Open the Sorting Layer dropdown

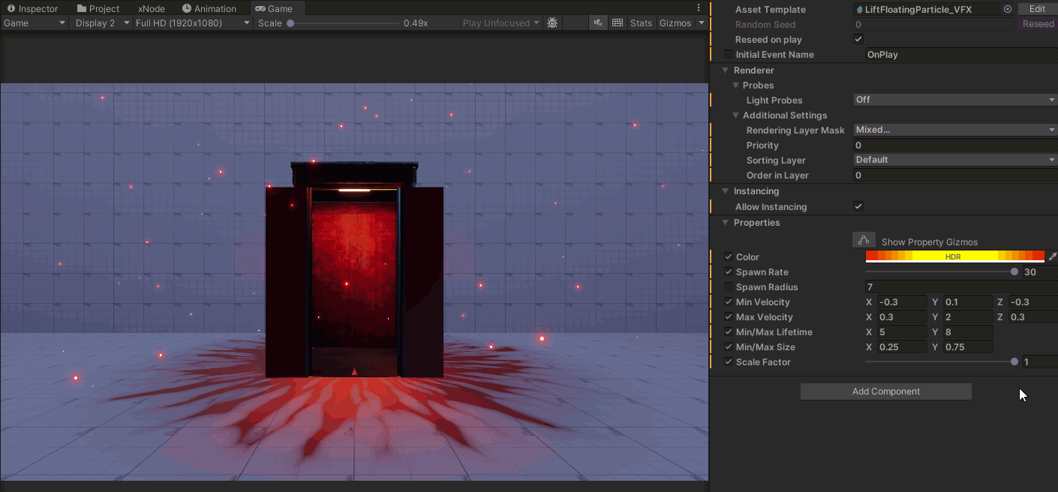(955, 160)
